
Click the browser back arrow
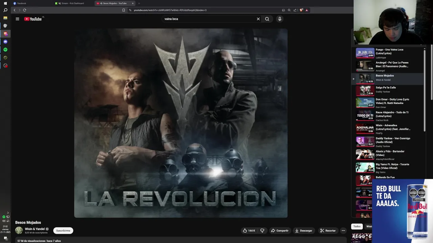click(x=14, y=10)
